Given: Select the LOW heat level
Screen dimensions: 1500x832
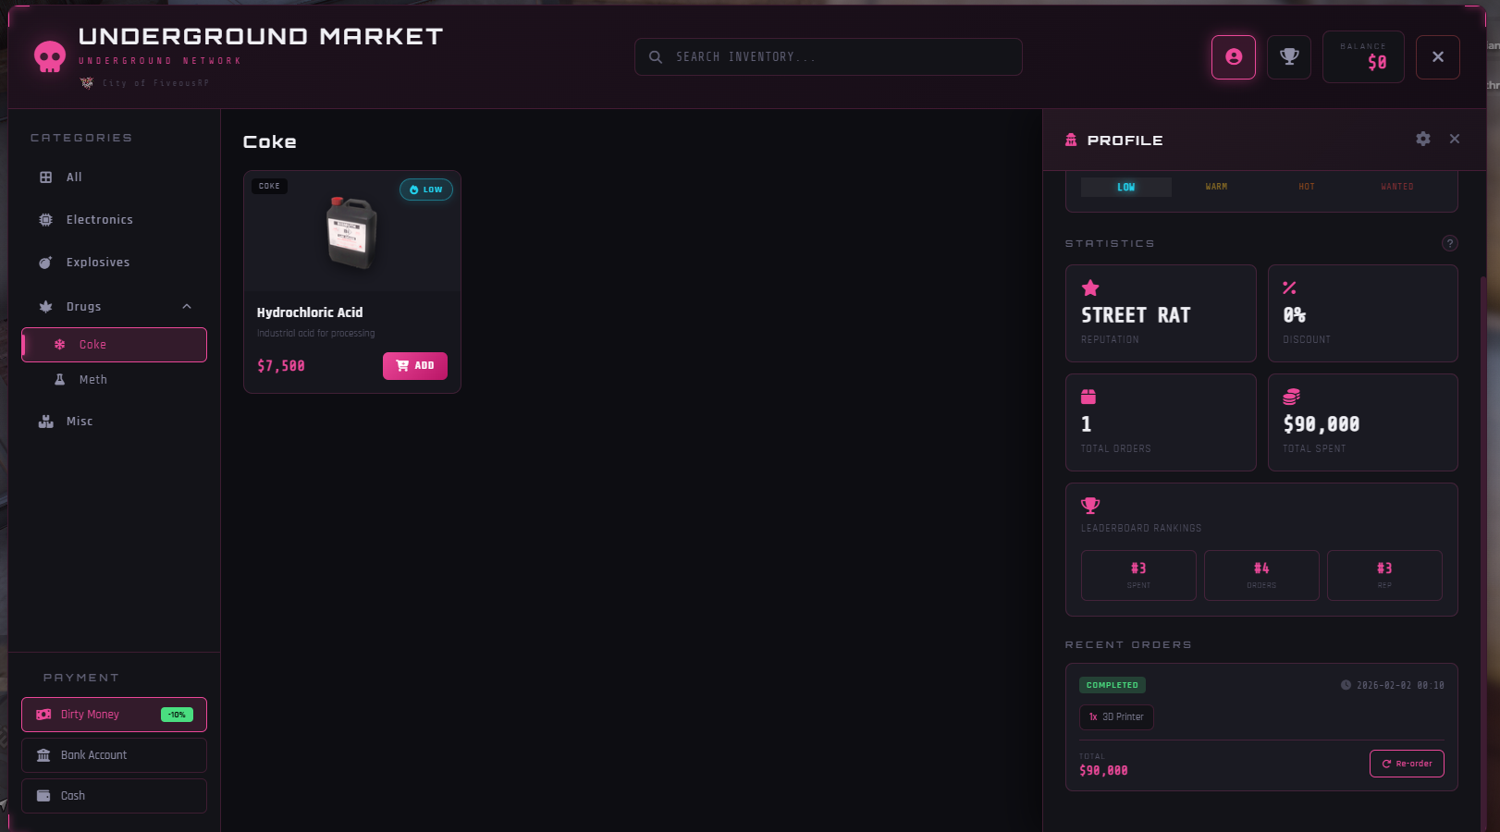Looking at the screenshot, I should point(1126,187).
